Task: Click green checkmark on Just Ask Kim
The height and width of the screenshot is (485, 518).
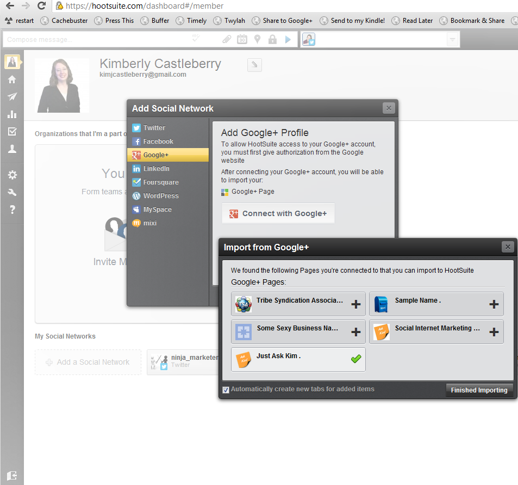Action: [x=356, y=359]
